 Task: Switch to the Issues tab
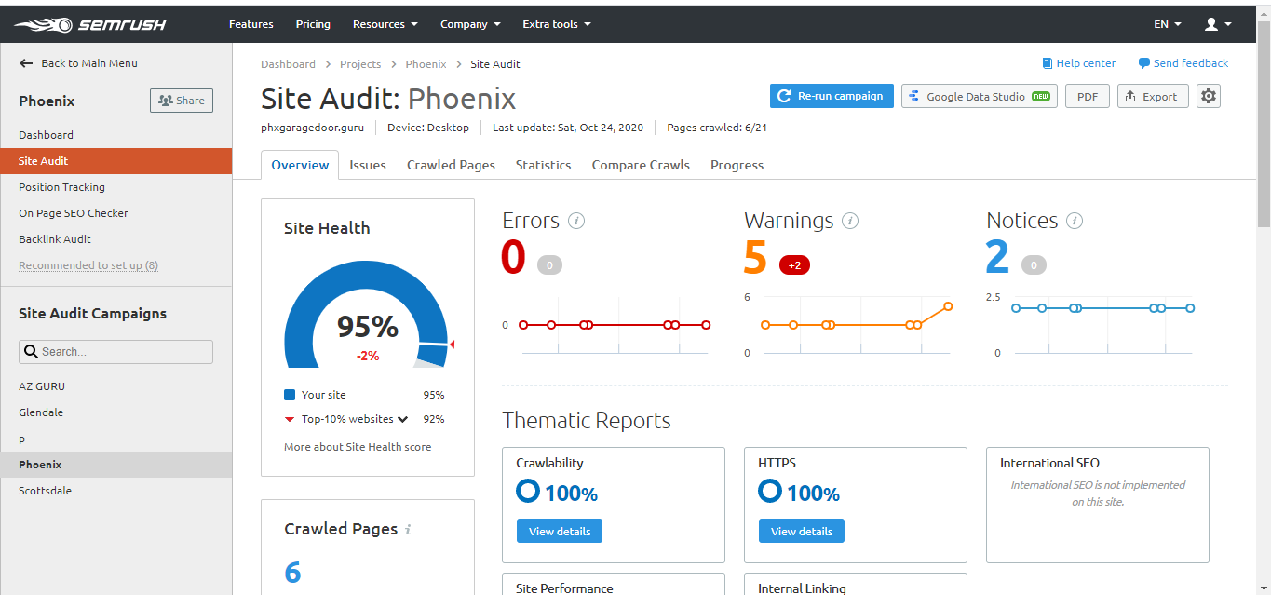coord(368,165)
